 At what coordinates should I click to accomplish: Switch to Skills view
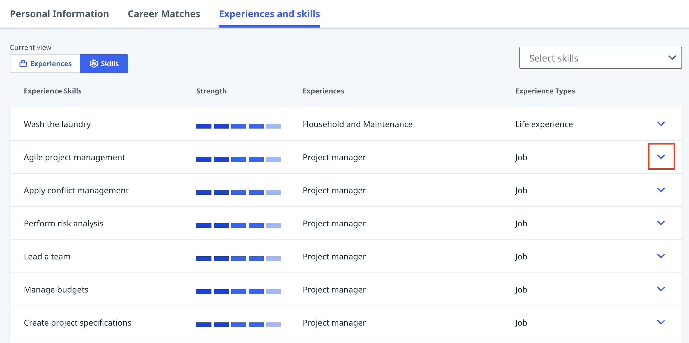click(x=104, y=64)
